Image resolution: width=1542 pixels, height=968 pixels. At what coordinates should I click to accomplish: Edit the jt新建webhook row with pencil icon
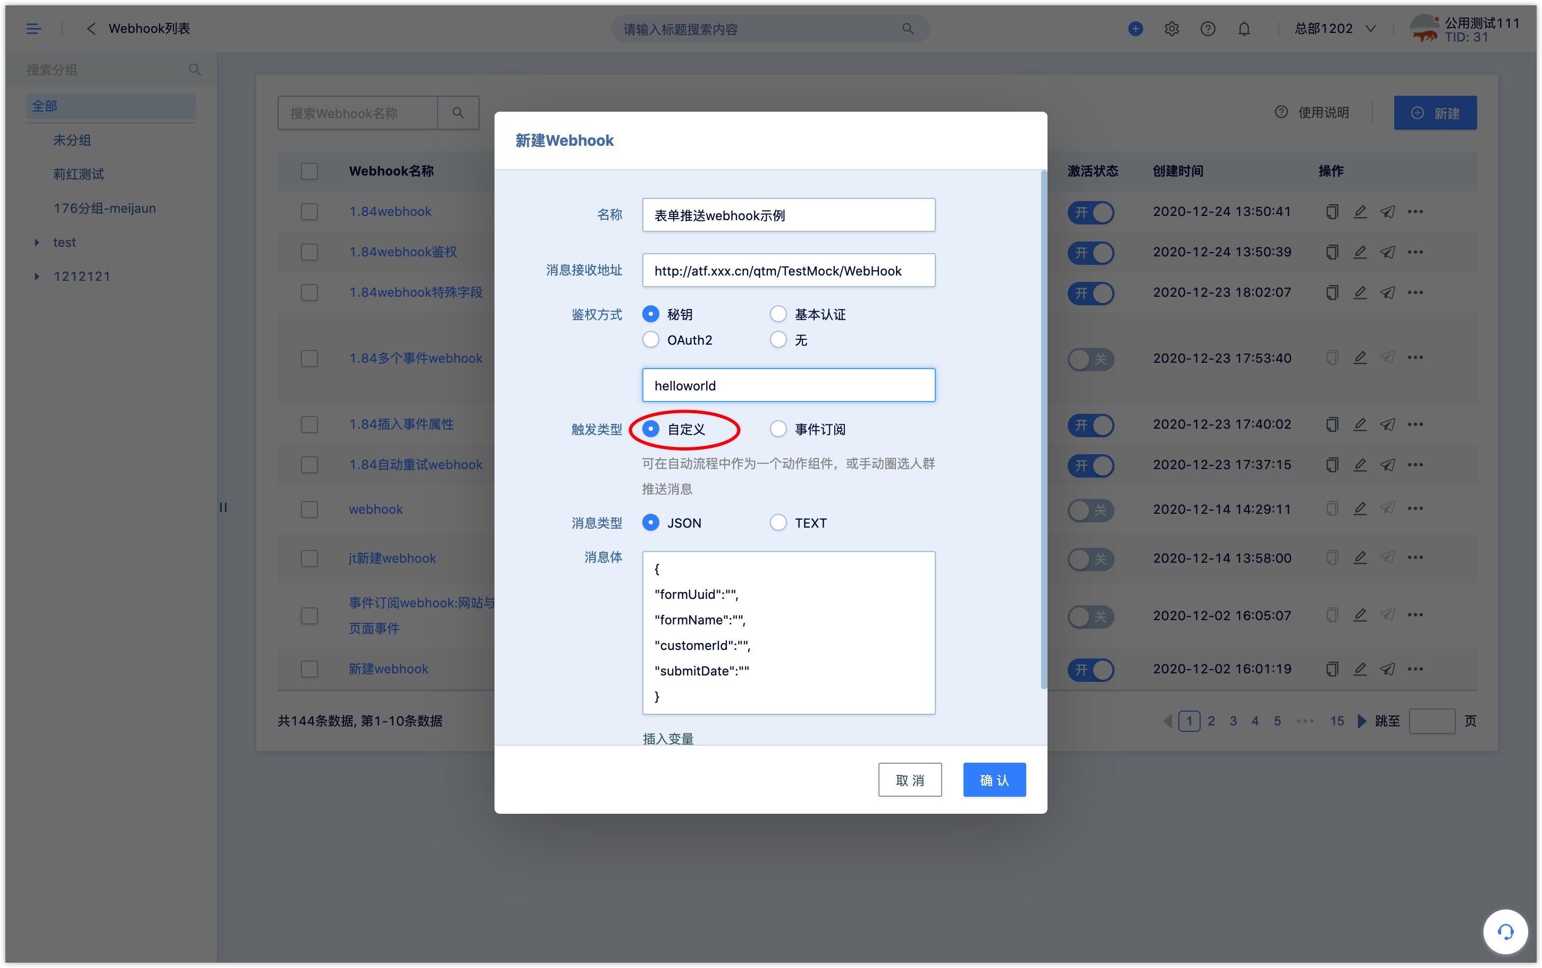point(1360,557)
